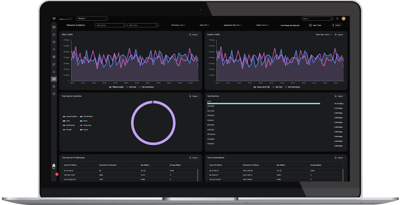Open the user avatar in top right
This screenshot has width=401, height=205.
343,18
